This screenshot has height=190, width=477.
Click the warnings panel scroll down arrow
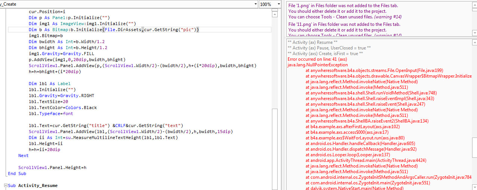[474, 33]
